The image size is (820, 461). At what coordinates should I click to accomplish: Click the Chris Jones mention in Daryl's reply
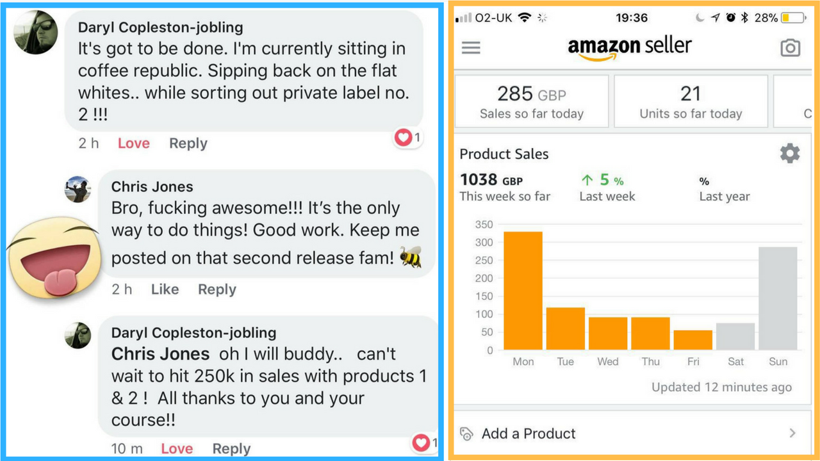coord(160,354)
